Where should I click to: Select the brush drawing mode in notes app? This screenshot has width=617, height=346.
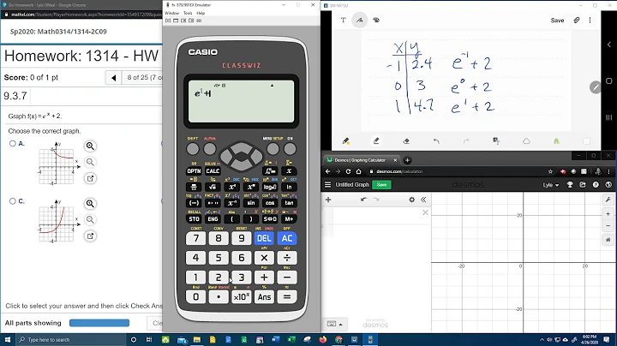point(376,20)
